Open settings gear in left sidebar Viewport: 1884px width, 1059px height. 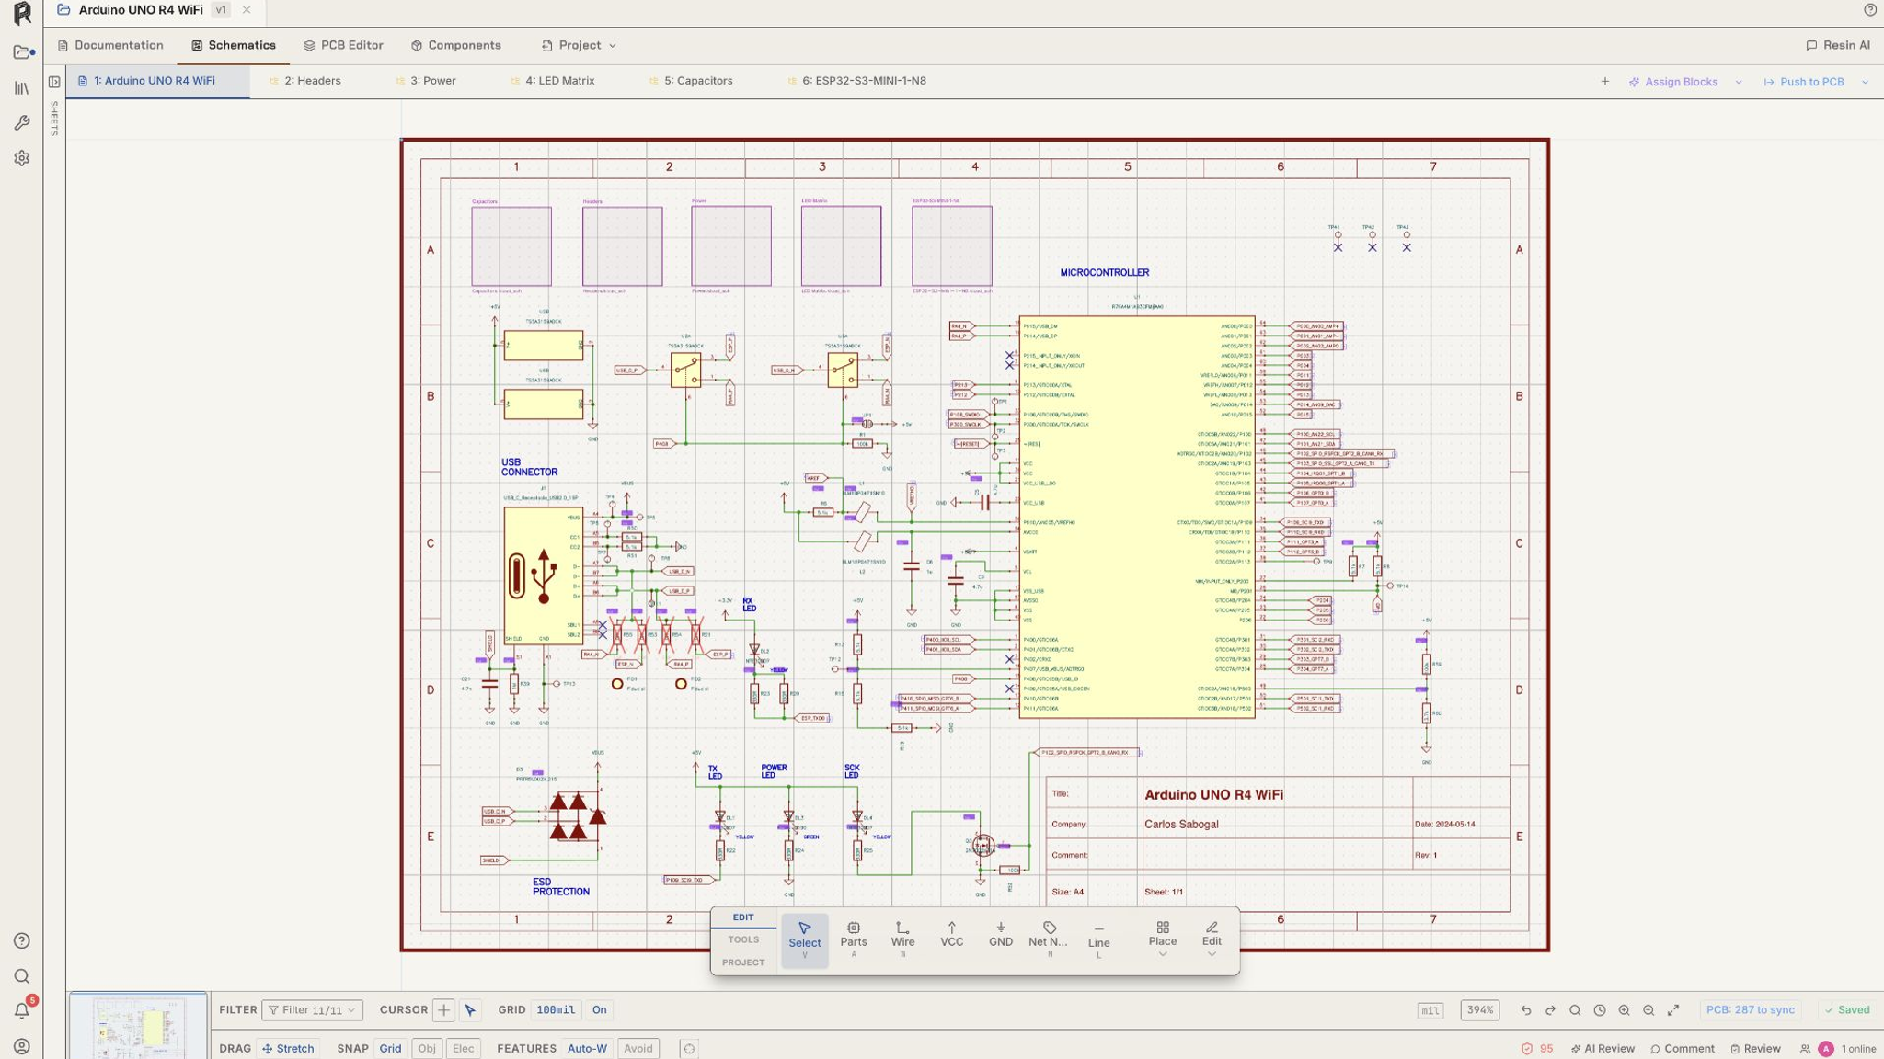tap(22, 158)
